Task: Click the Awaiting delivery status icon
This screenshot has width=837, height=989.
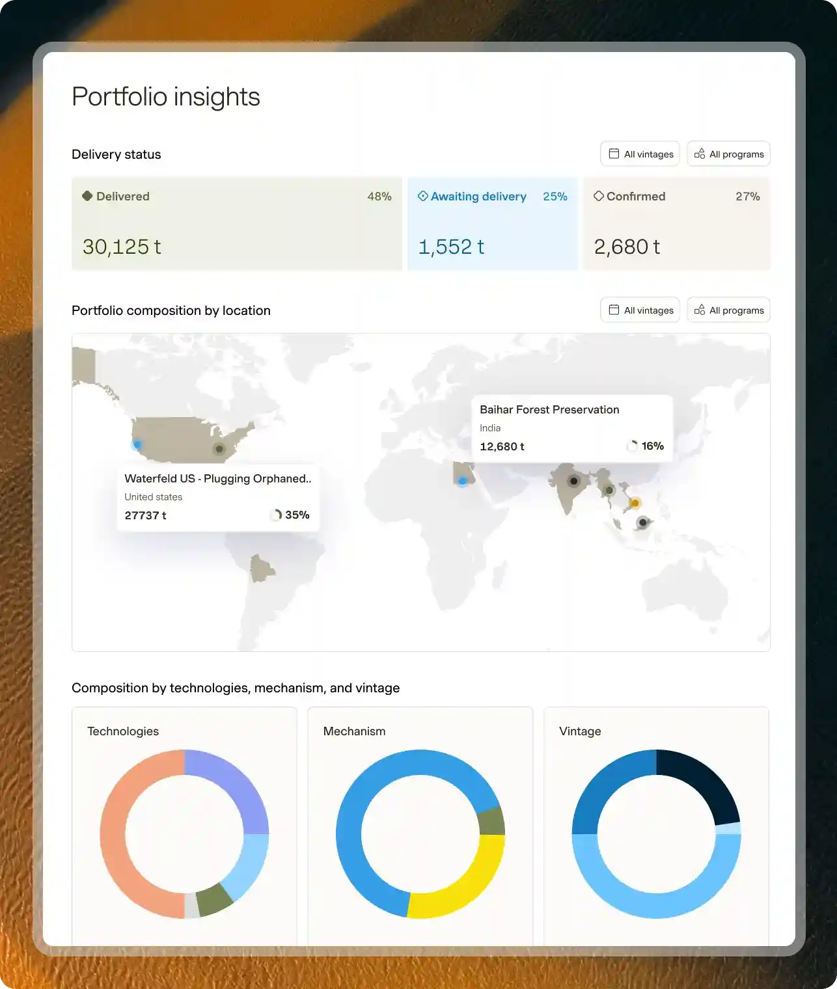Action: [423, 196]
